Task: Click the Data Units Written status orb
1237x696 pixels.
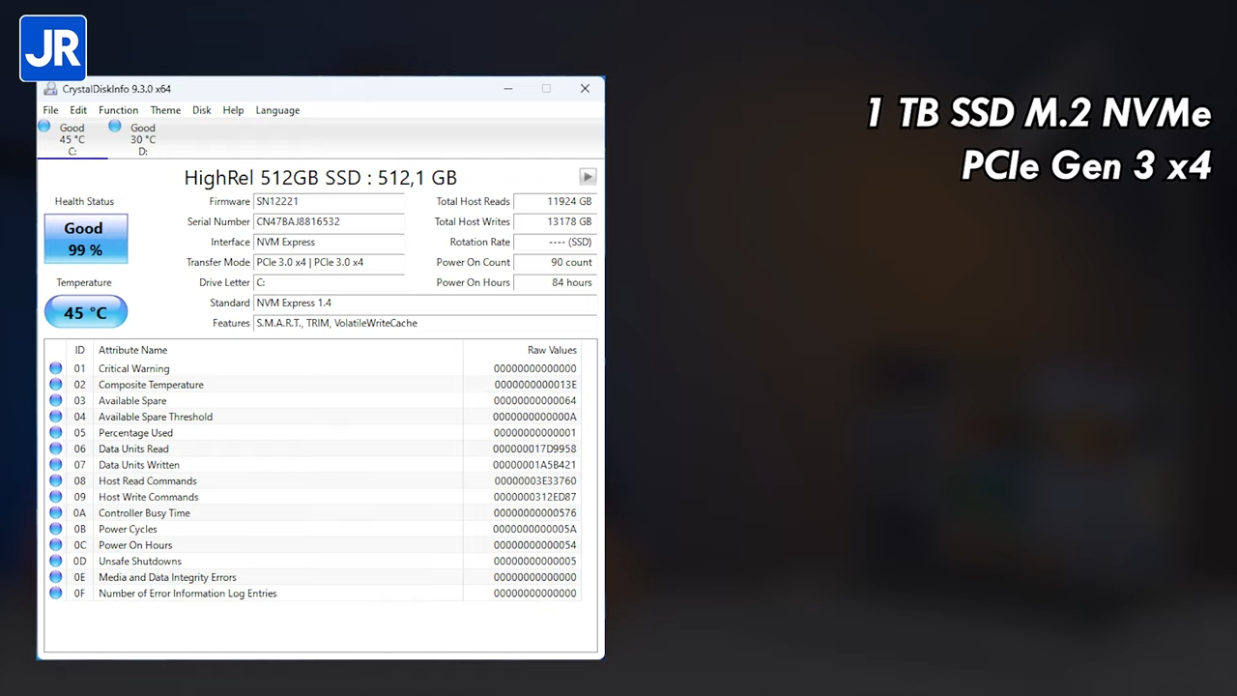Action: [x=56, y=465]
